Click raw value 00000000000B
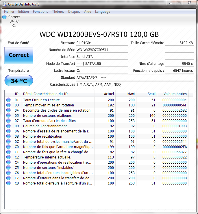The width and height of the screenshot is (198, 214). pos(175,178)
